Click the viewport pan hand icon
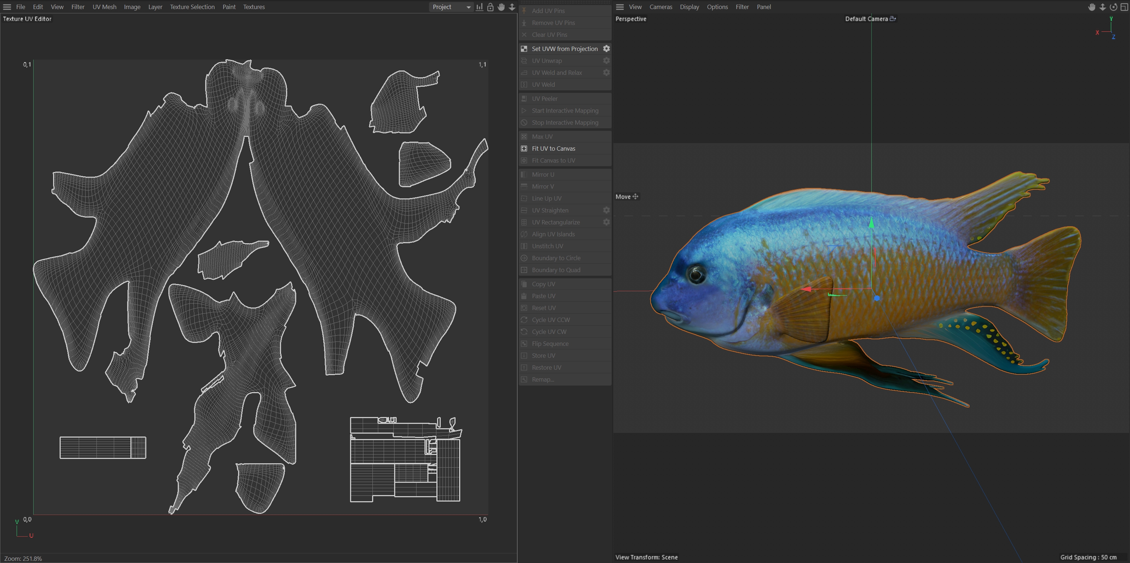The width and height of the screenshot is (1130, 563). pos(1092,7)
